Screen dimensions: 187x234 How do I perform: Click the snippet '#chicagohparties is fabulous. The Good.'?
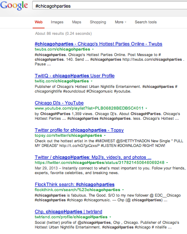click(x=108, y=197)
